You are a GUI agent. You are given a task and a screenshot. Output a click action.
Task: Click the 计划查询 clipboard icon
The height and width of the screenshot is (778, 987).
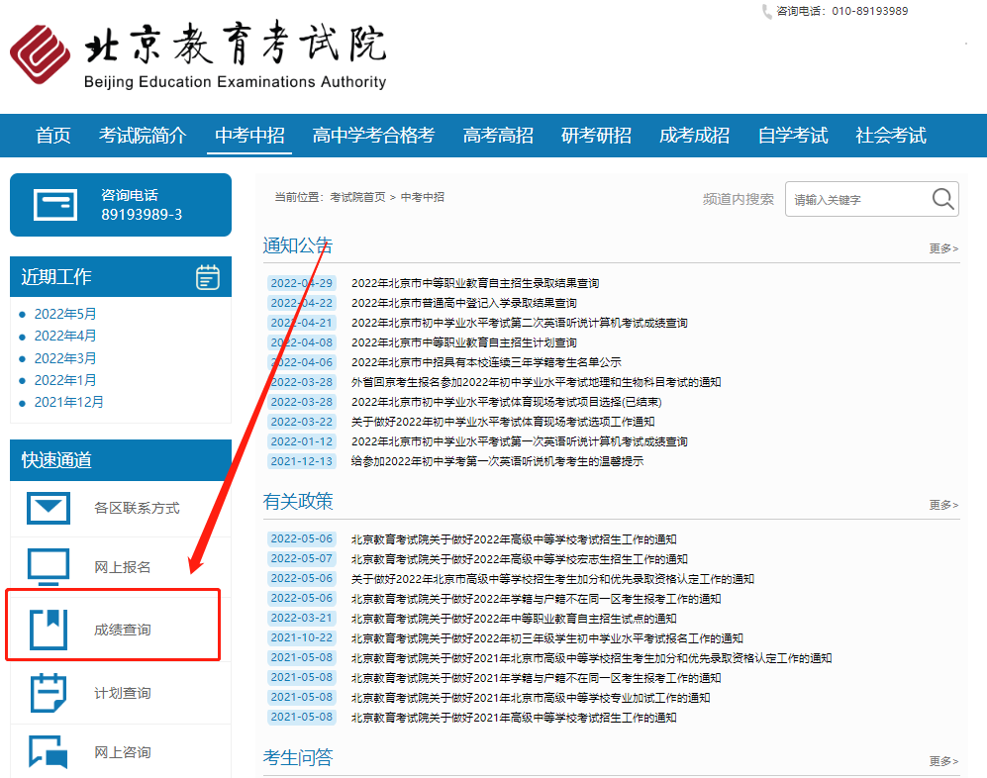pos(48,693)
